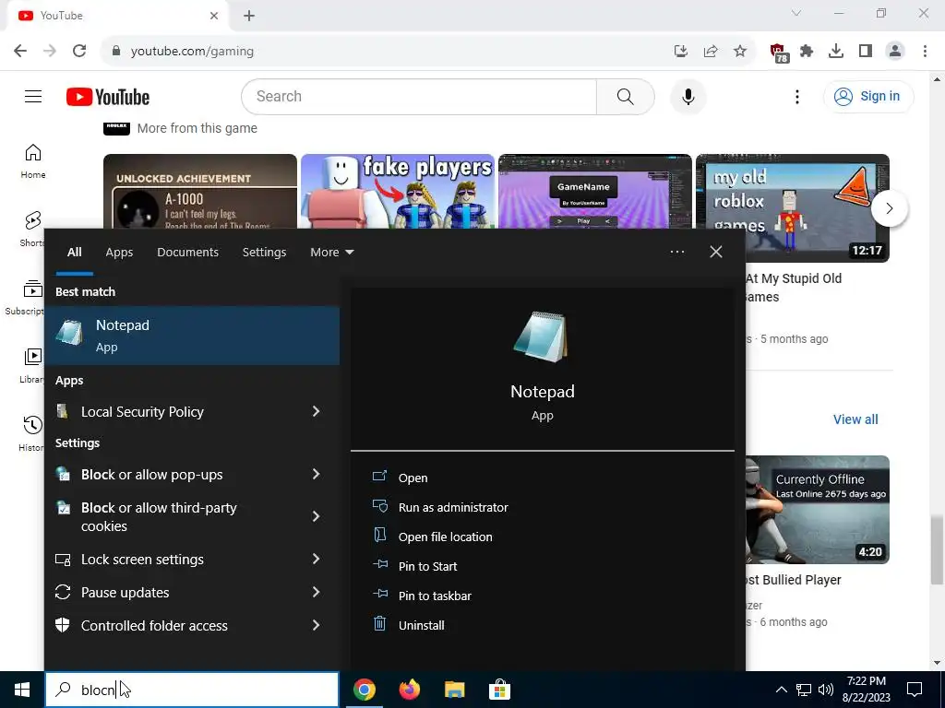The image size is (945, 708).
Task: Open search options ellipsis in search panel
Action: (676, 252)
